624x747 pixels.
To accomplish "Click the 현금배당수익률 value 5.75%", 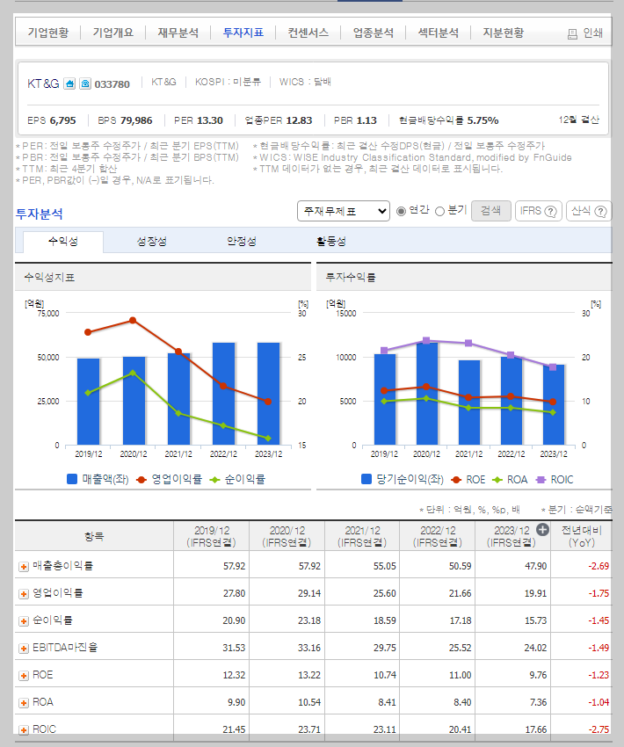I will pos(483,120).
